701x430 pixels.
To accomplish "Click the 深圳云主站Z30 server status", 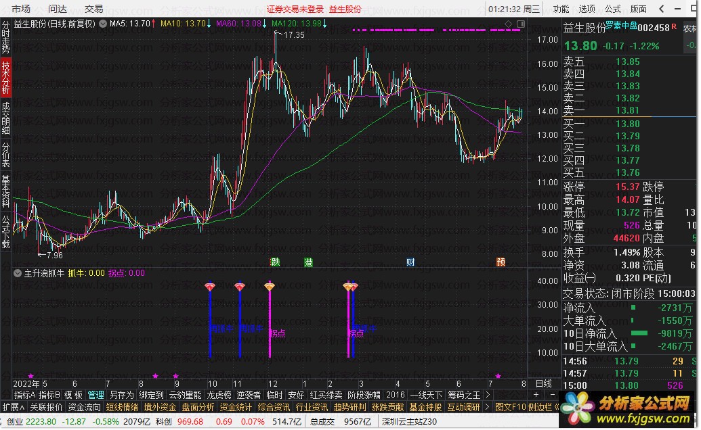I will pyautogui.click(x=410, y=421).
